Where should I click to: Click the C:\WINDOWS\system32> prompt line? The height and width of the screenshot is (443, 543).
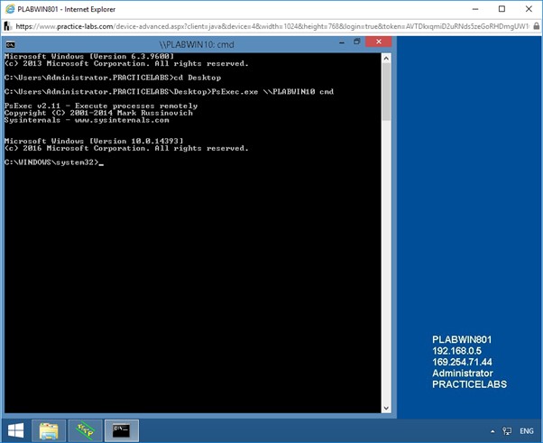(54, 162)
